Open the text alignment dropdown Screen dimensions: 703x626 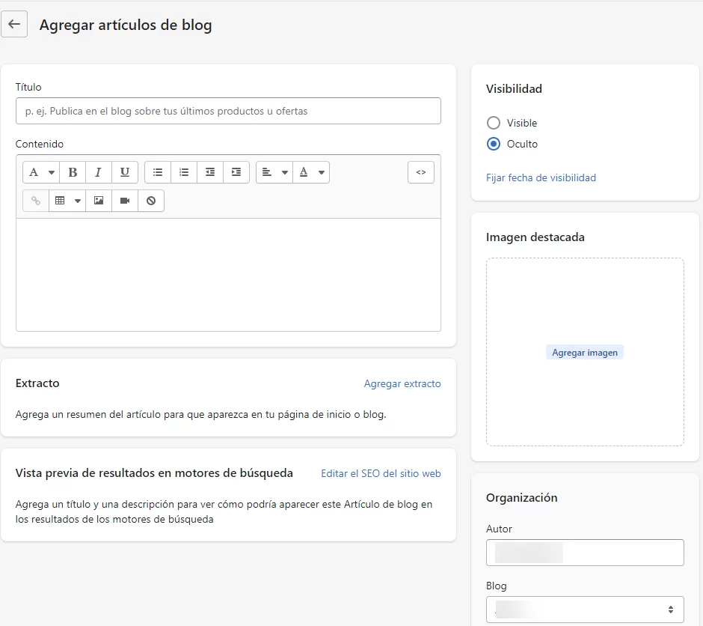(274, 172)
